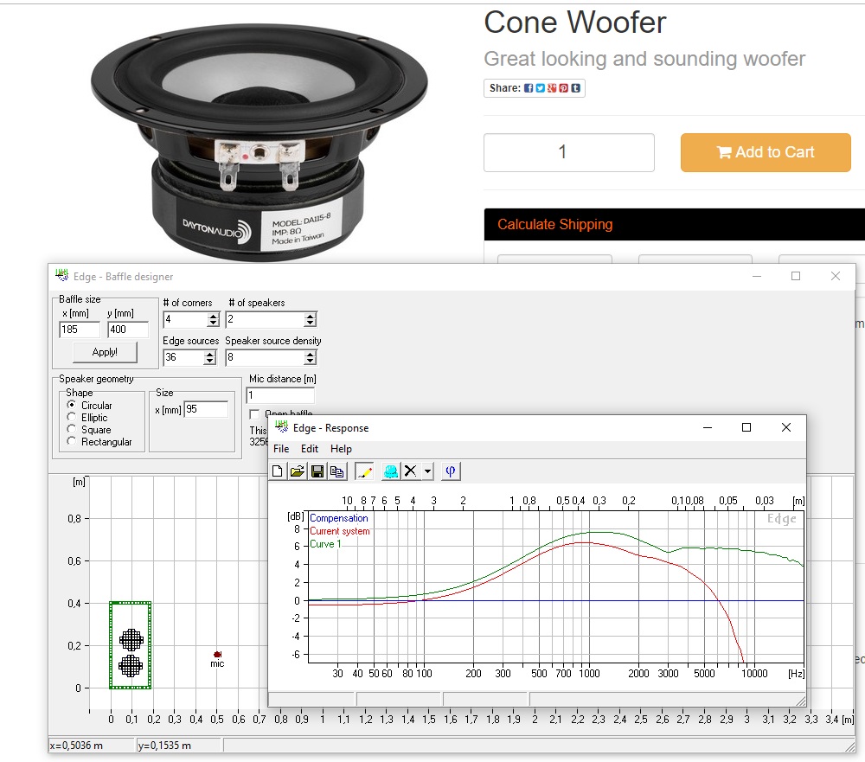Viewport: 865px width, 762px height.
Task: Decrease Edge sources spinner value
Action: [209, 362]
